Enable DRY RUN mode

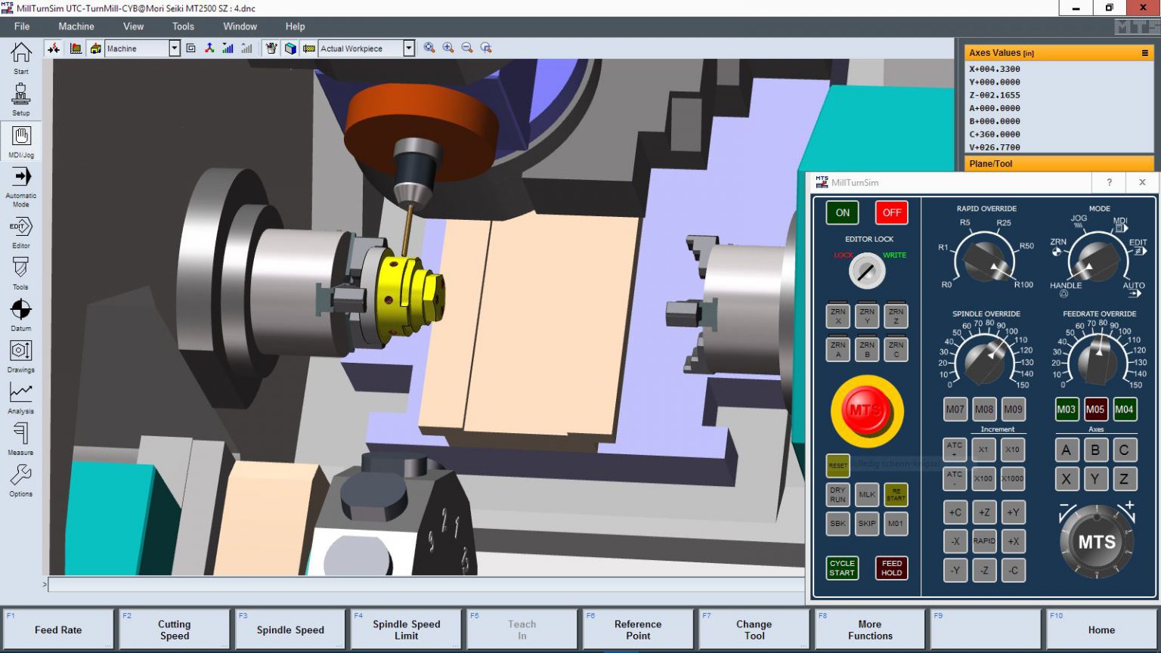click(837, 494)
